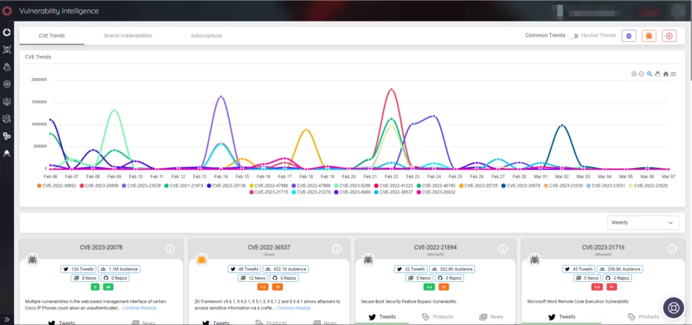Click the red plus-circle button in header
The height and width of the screenshot is (325, 692).
[x=669, y=36]
